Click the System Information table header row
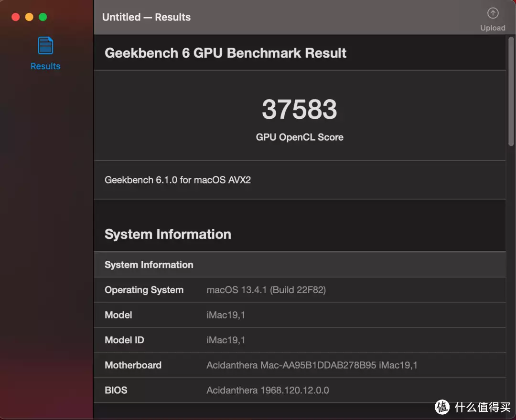 click(300, 265)
